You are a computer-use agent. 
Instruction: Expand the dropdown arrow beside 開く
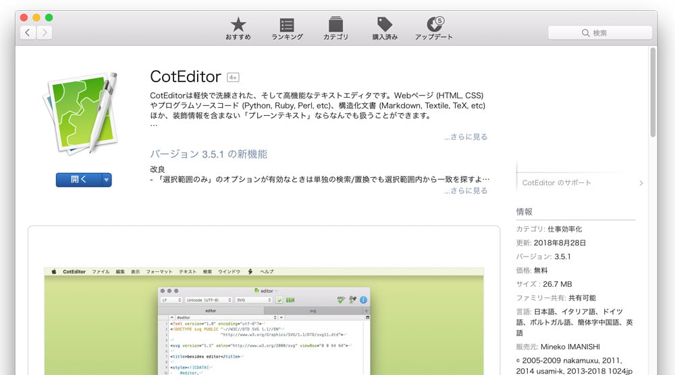point(107,180)
